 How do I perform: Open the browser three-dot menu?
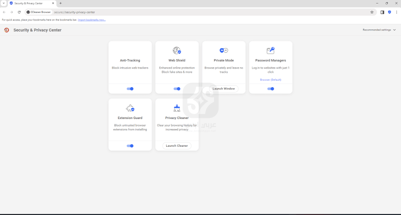click(397, 12)
